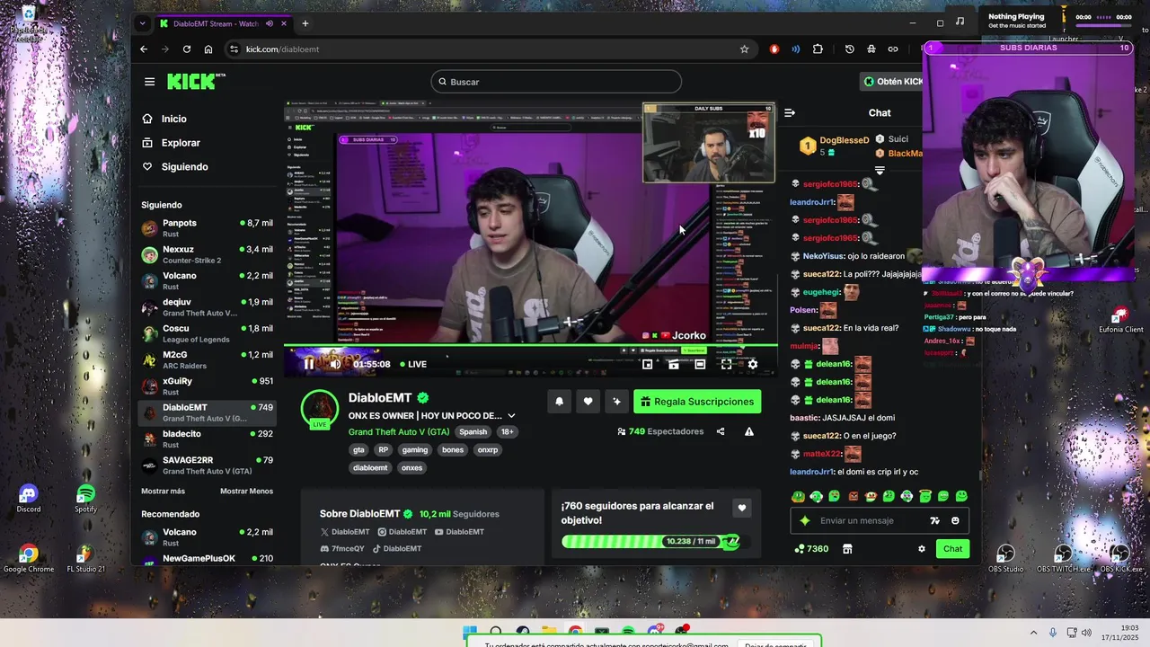This screenshot has width=1150, height=647.
Task: Open M2cG ARC Raiders channel
Action: click(208, 360)
